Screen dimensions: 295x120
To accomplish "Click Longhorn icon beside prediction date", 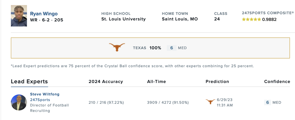I will click(210, 101).
